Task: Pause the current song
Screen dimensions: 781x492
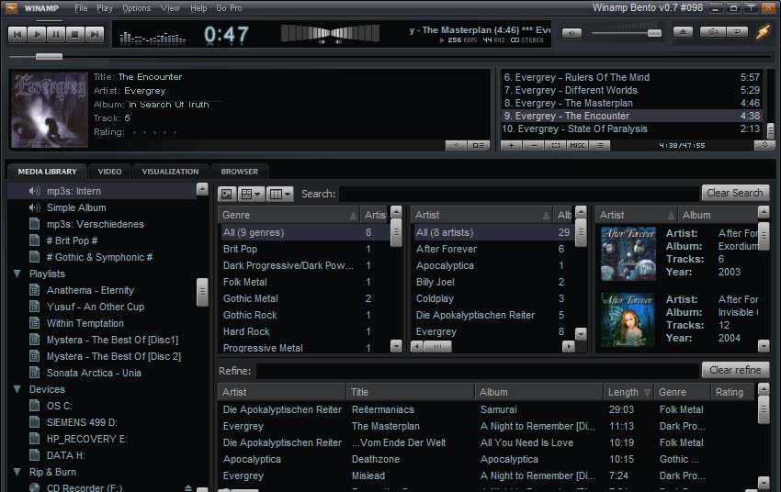Action: click(56, 34)
